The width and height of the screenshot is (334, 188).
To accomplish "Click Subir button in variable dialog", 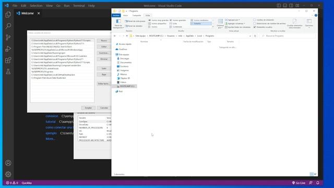I will [104, 68].
